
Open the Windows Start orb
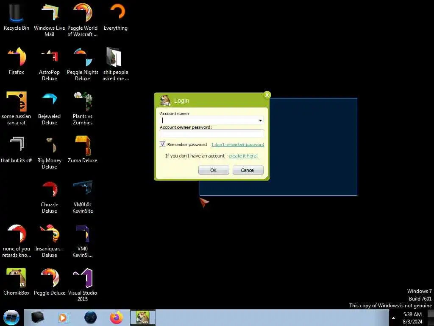[x=11, y=318]
